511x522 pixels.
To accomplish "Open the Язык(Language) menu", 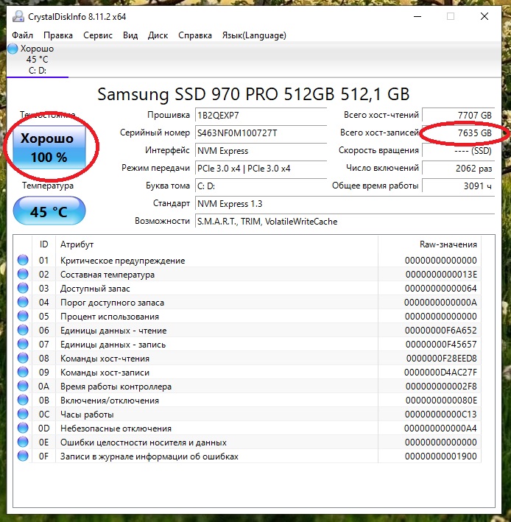I will pyautogui.click(x=254, y=35).
